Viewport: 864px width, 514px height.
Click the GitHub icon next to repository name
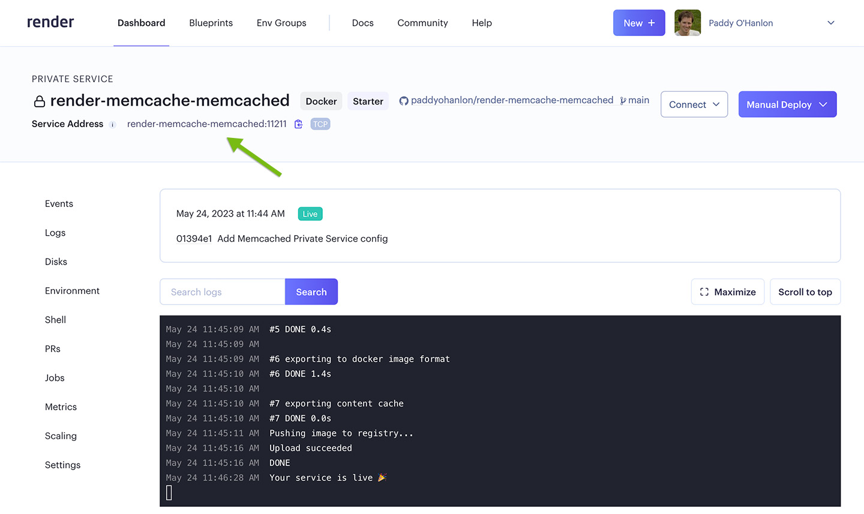click(404, 101)
